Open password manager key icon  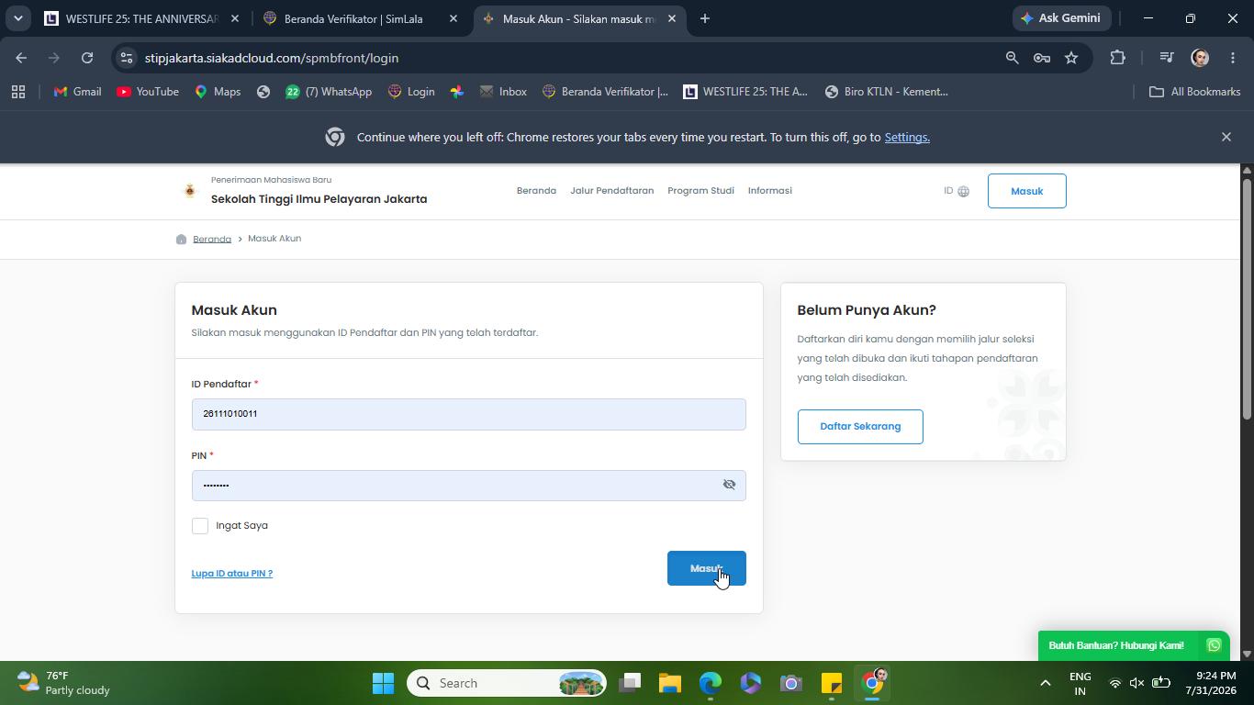click(1042, 58)
